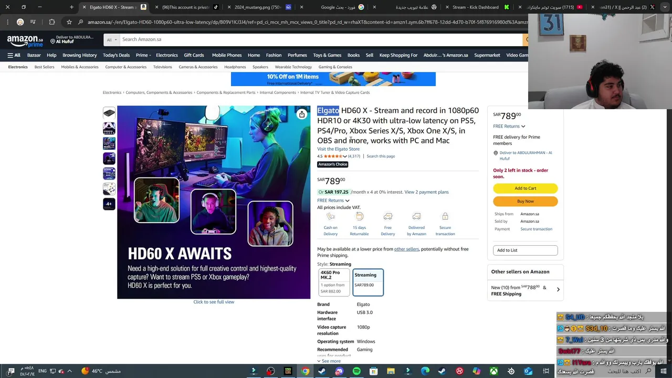
Task: Open the Electronics nav item
Action: 167,55
